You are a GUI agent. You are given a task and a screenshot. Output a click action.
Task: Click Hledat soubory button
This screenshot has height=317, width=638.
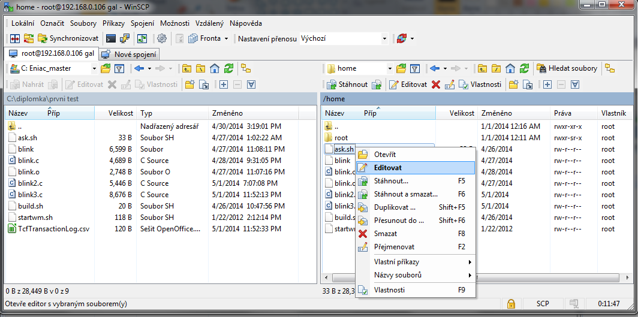pos(568,68)
